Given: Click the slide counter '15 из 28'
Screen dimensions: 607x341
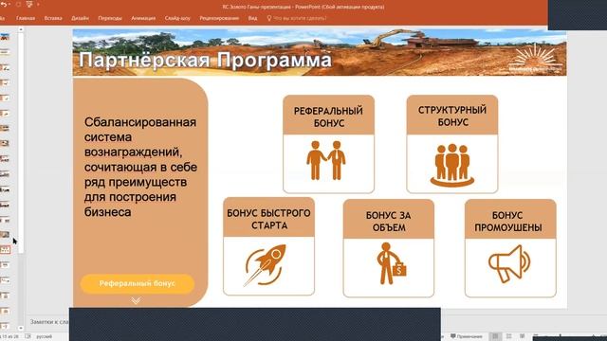Looking at the screenshot, I should click(x=9, y=337).
